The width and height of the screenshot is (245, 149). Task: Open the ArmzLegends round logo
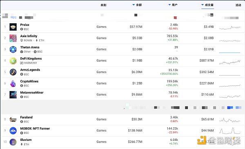13,72
